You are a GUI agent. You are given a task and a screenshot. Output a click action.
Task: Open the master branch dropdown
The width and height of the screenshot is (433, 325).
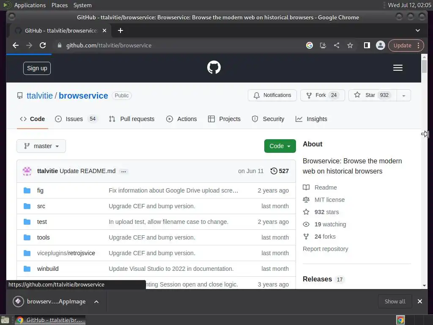click(x=41, y=146)
